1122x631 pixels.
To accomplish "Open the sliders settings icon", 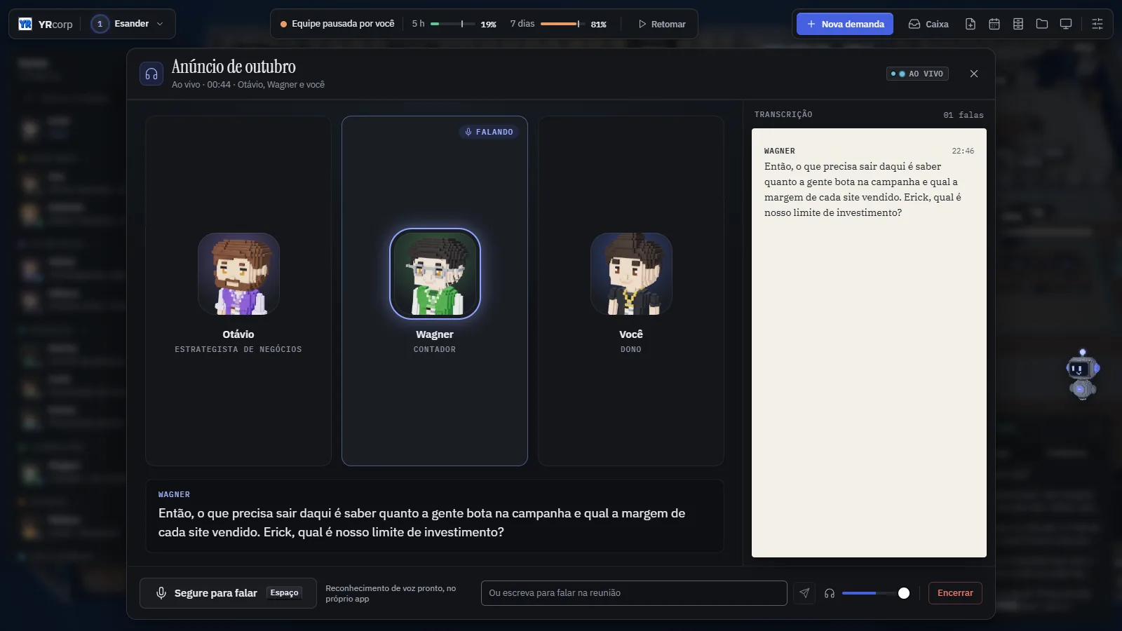I will pos(1097,24).
